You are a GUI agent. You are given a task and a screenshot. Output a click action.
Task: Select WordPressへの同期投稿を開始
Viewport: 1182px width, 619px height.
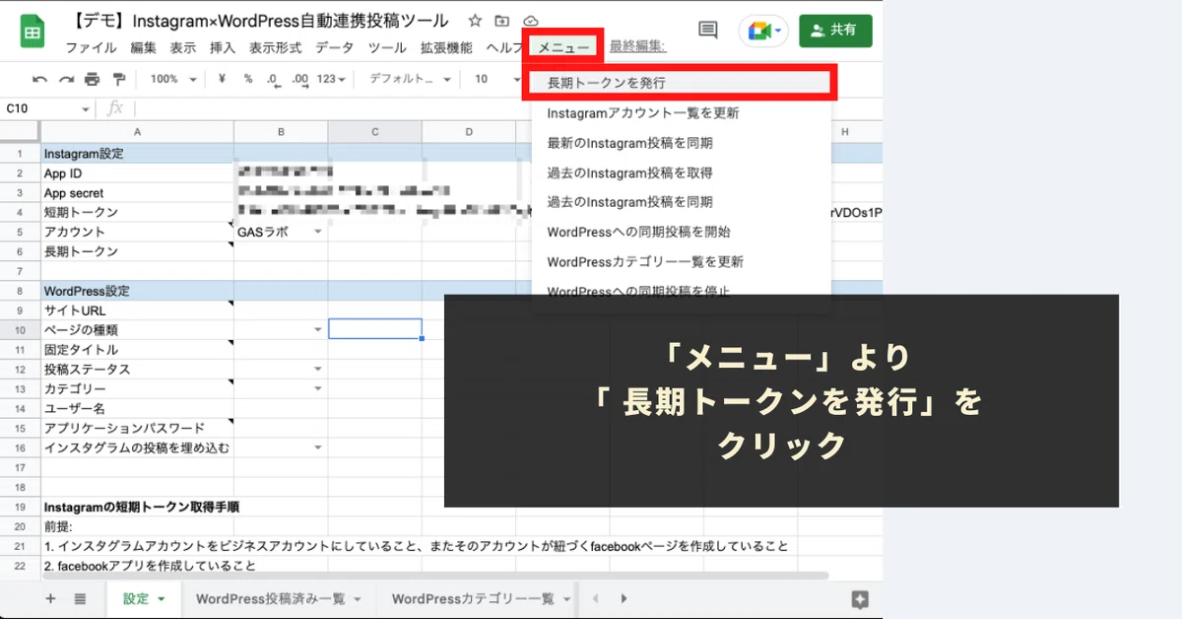pyautogui.click(x=680, y=232)
